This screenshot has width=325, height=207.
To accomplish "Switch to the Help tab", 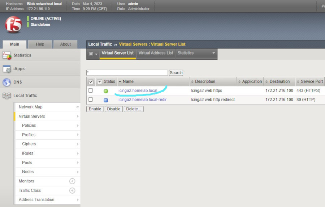I will [40, 44].
